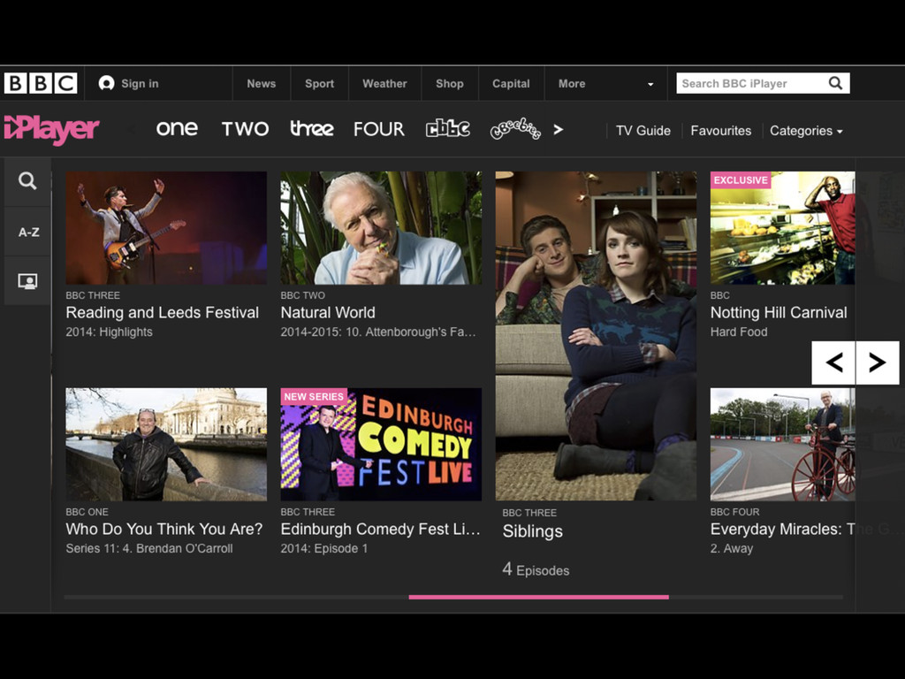Open Capital in the BBC navigation

[511, 84]
